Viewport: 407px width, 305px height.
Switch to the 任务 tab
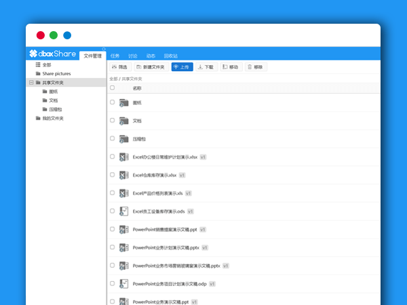pyautogui.click(x=115, y=56)
